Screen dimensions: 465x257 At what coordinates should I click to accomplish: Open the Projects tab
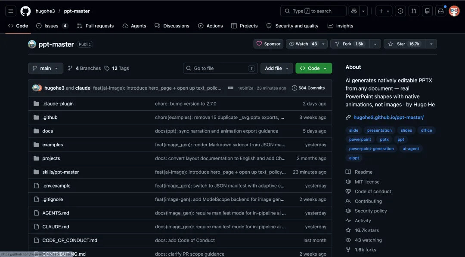click(245, 26)
